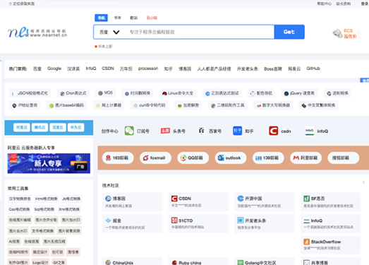This screenshot has width=369, height=265.
Task: Click the 人人都是产品经理 link
Action: (214, 69)
